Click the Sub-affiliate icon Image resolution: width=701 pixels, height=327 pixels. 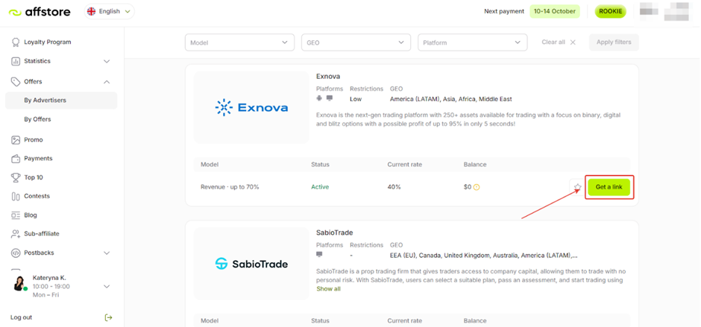(x=16, y=234)
